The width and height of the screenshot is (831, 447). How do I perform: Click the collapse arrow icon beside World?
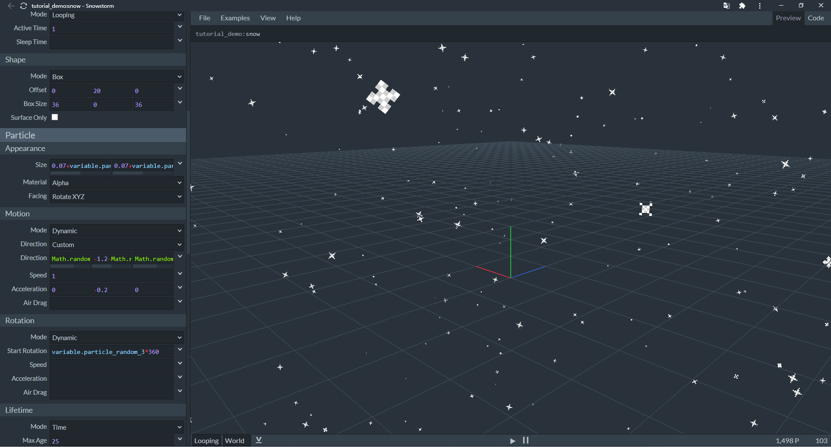pos(259,441)
